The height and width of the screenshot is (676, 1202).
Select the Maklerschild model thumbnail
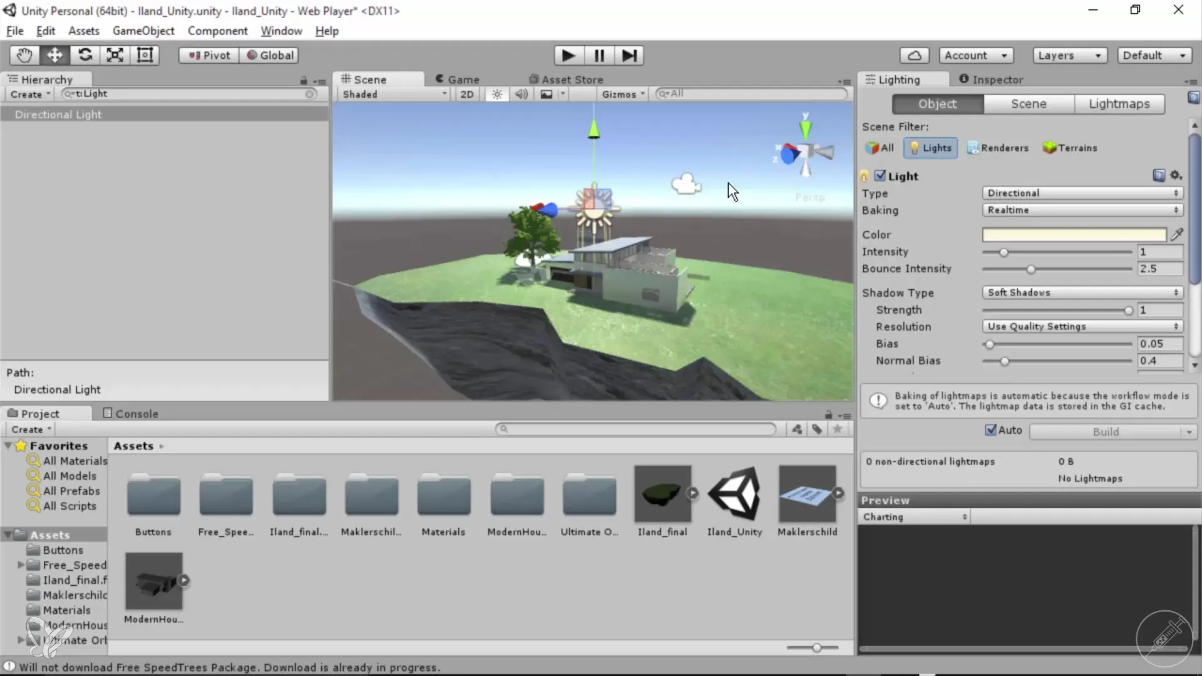[x=807, y=494]
